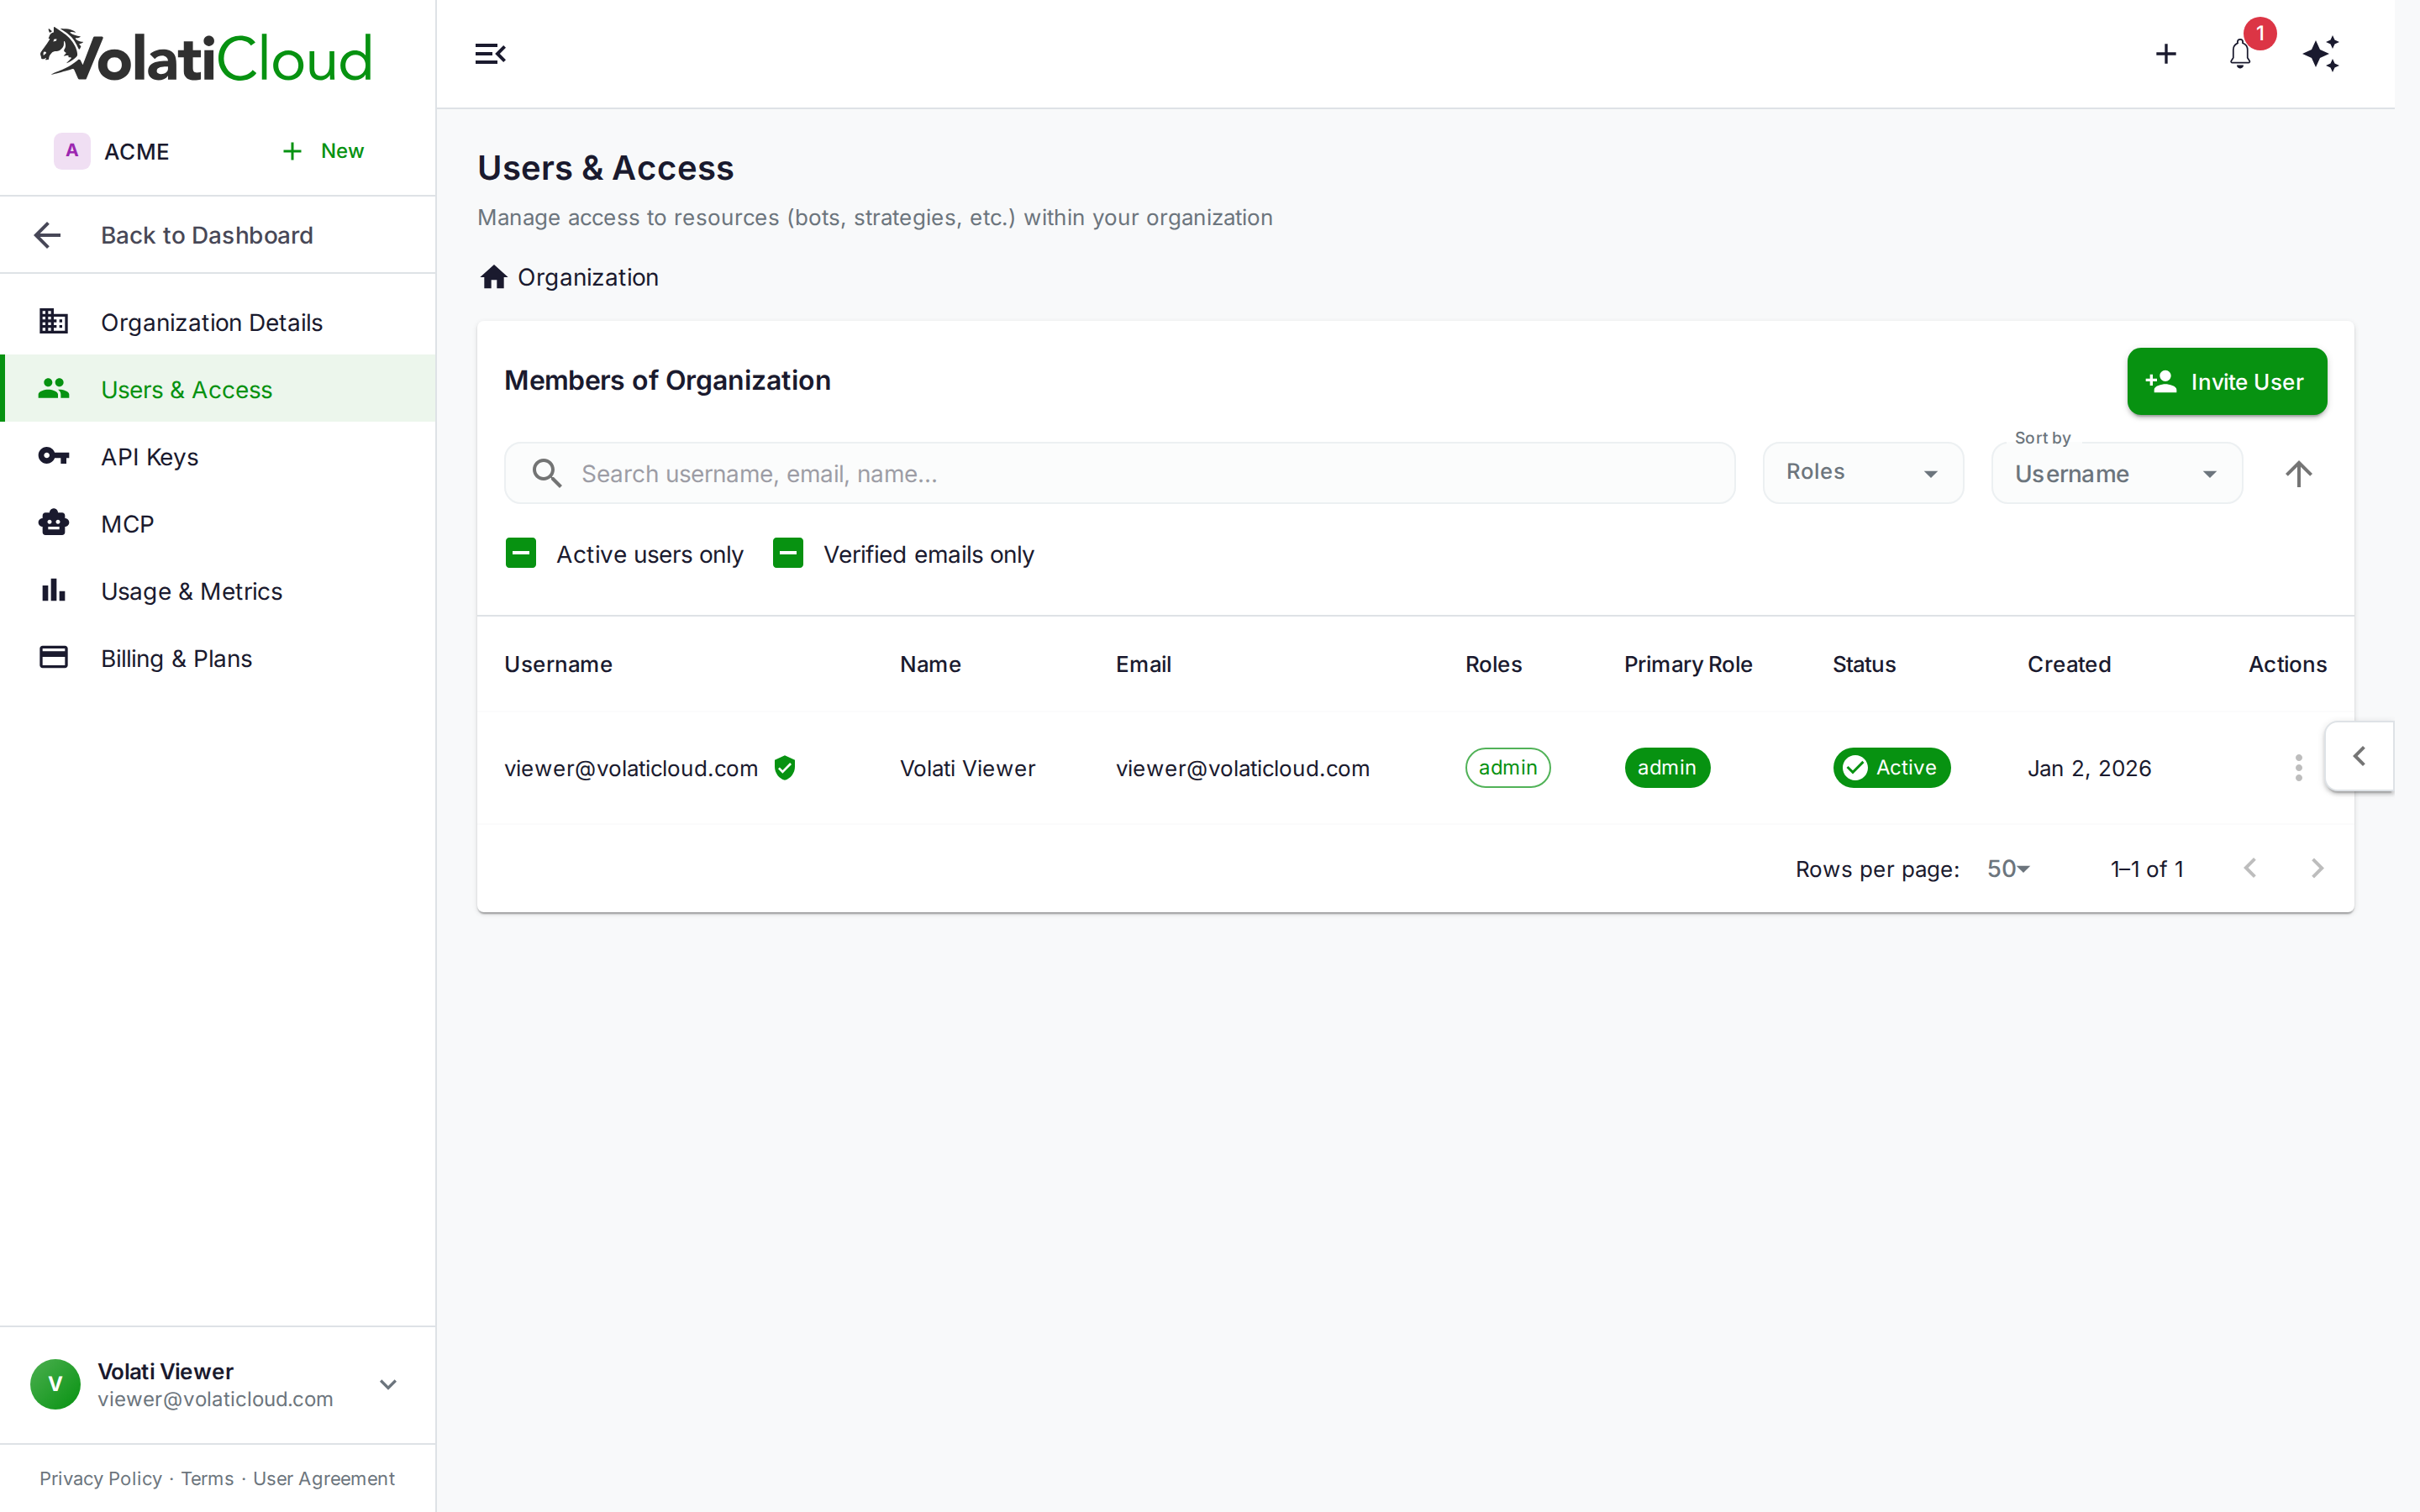
Task: Toggle sort direction arrow
Action: (2298, 473)
